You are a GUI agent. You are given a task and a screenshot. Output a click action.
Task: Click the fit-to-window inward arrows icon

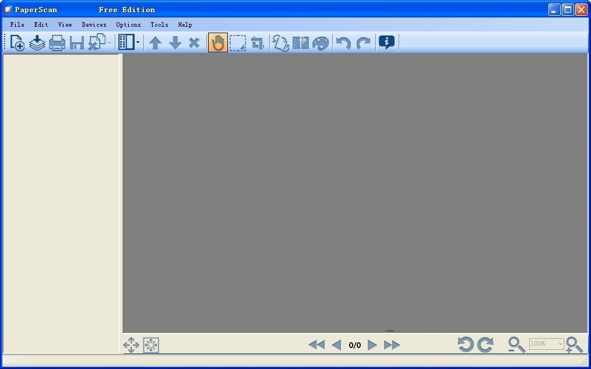point(151,345)
